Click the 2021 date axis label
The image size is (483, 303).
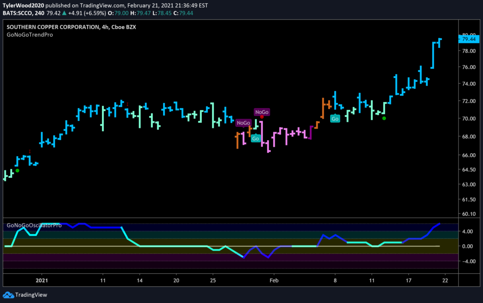coord(42,280)
